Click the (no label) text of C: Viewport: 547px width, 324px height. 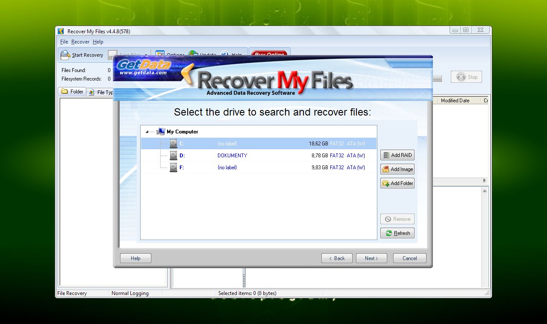coord(227,144)
